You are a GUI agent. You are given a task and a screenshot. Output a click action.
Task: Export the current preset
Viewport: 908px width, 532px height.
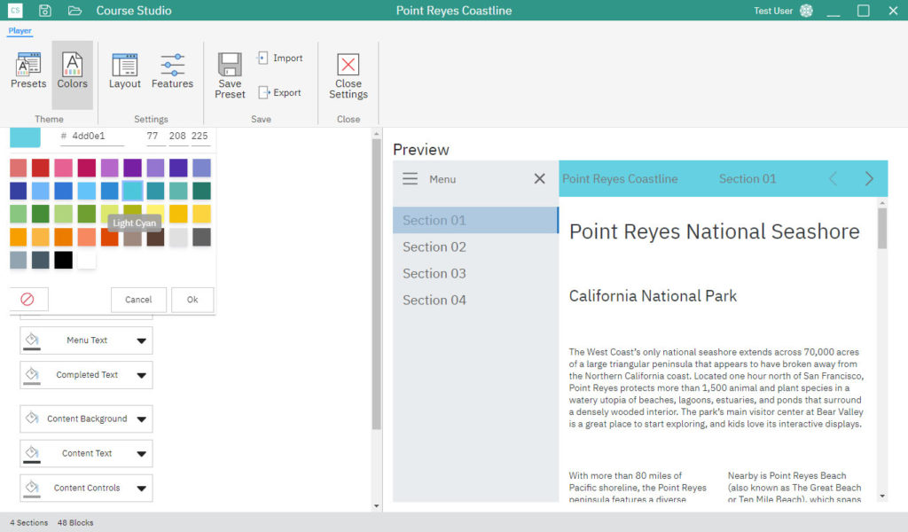279,92
